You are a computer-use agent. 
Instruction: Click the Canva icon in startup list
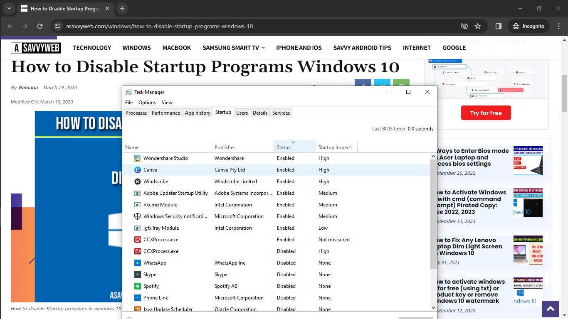[138, 170]
